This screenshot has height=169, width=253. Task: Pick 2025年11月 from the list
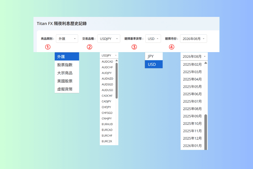192,131
